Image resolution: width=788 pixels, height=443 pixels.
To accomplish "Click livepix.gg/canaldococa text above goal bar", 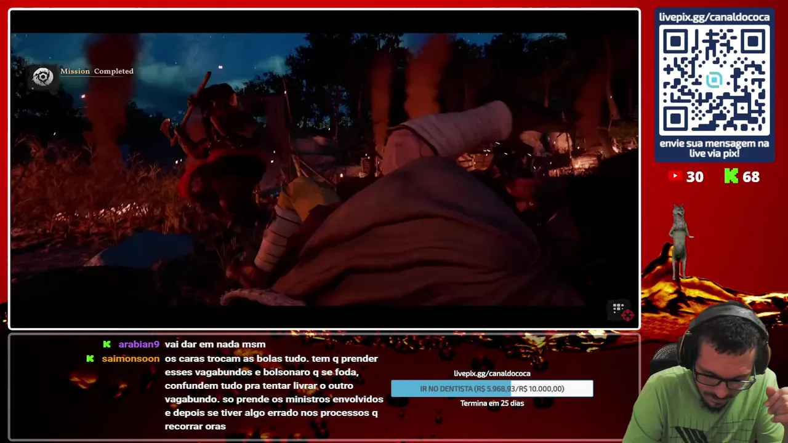I will click(x=492, y=373).
